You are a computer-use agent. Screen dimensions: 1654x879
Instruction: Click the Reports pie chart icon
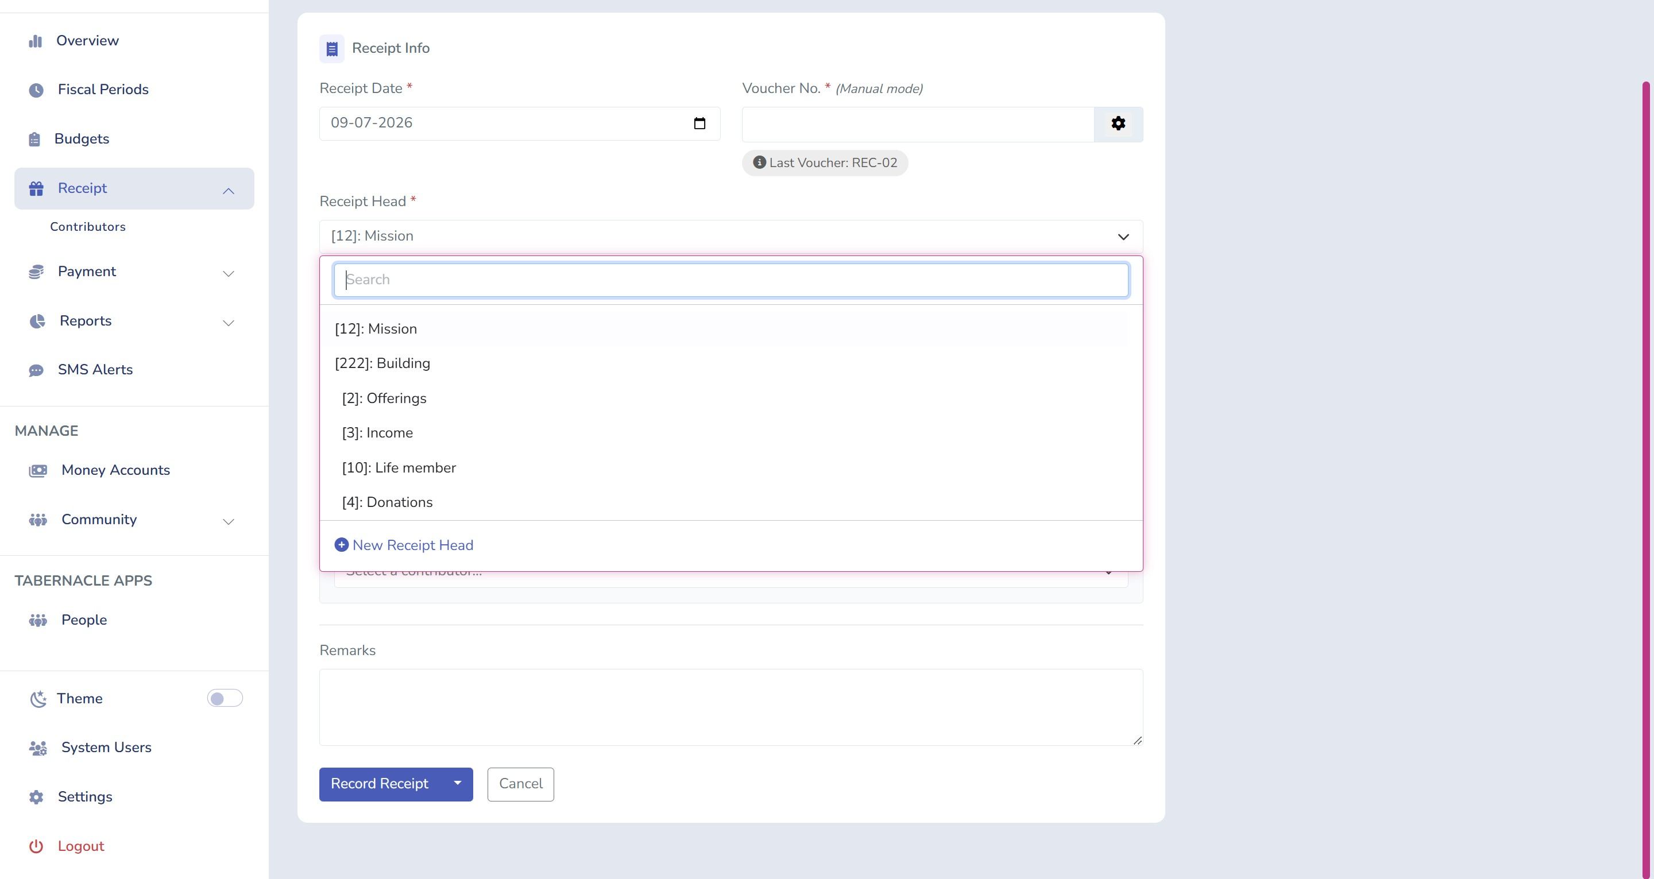(x=37, y=321)
